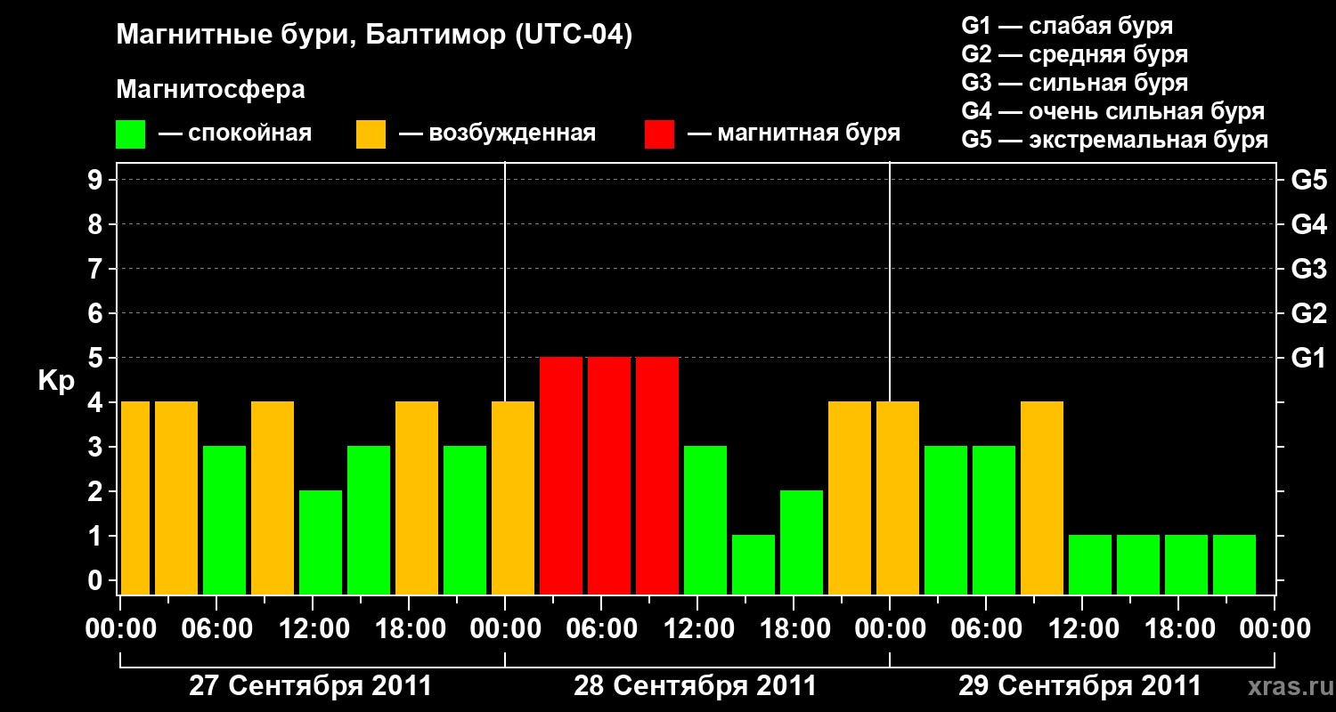1336x712 pixels.
Task: Click the Kp axis label
Action: tap(55, 381)
